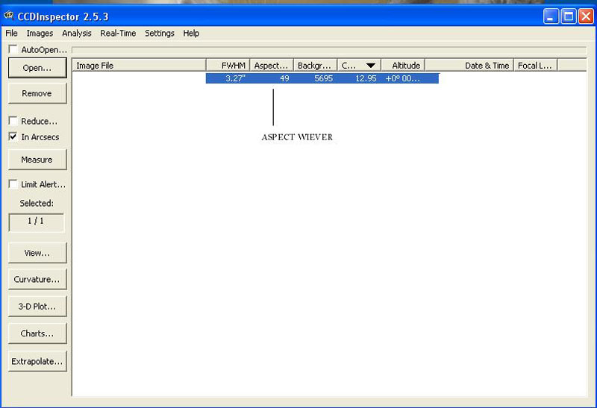Select the aspect value 49
Viewport: 597px width, 408px height.
284,78
